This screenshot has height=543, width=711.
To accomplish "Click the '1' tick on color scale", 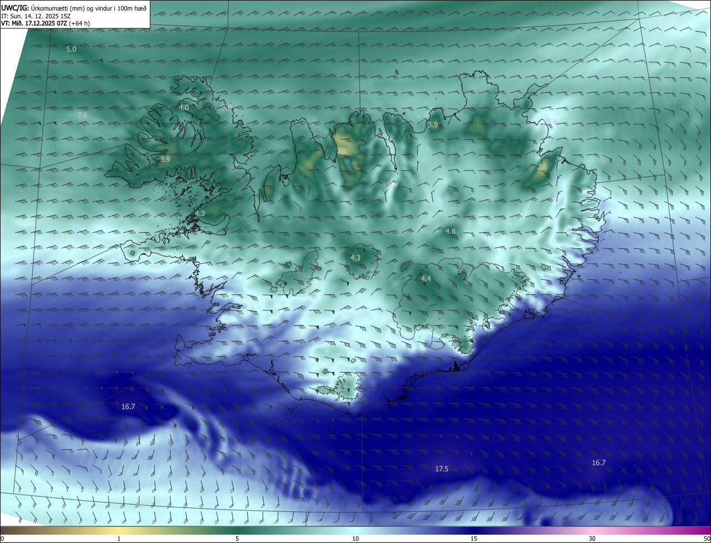I will (x=119, y=539).
